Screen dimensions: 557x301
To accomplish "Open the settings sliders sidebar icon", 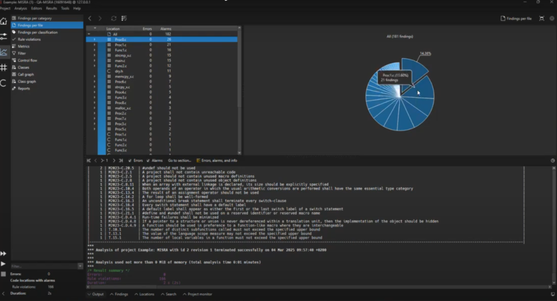I will click(x=4, y=36).
